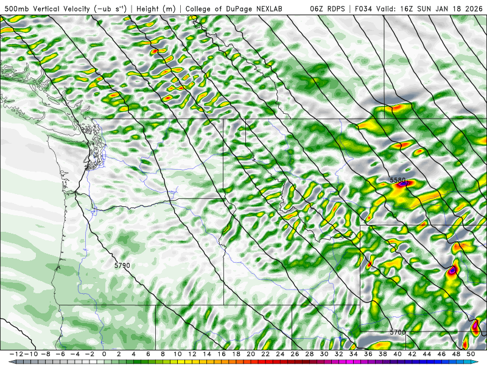
Task: Click the '48' value on the color scale
Action: [x=456, y=354]
